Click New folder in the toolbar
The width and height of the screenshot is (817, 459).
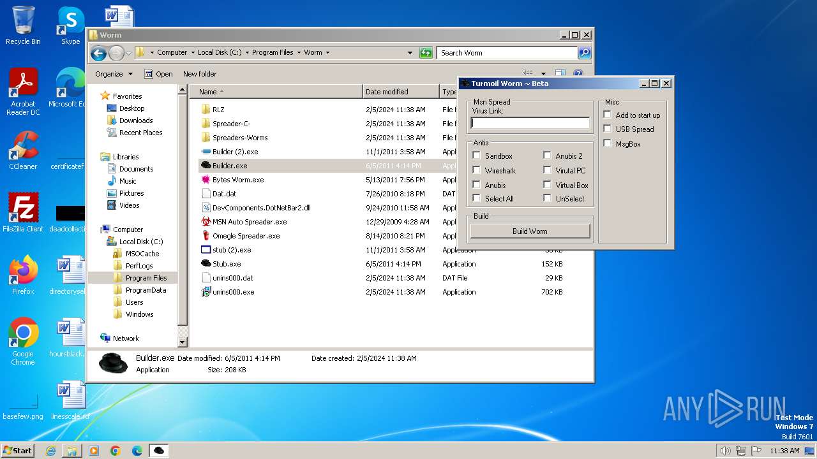point(200,74)
